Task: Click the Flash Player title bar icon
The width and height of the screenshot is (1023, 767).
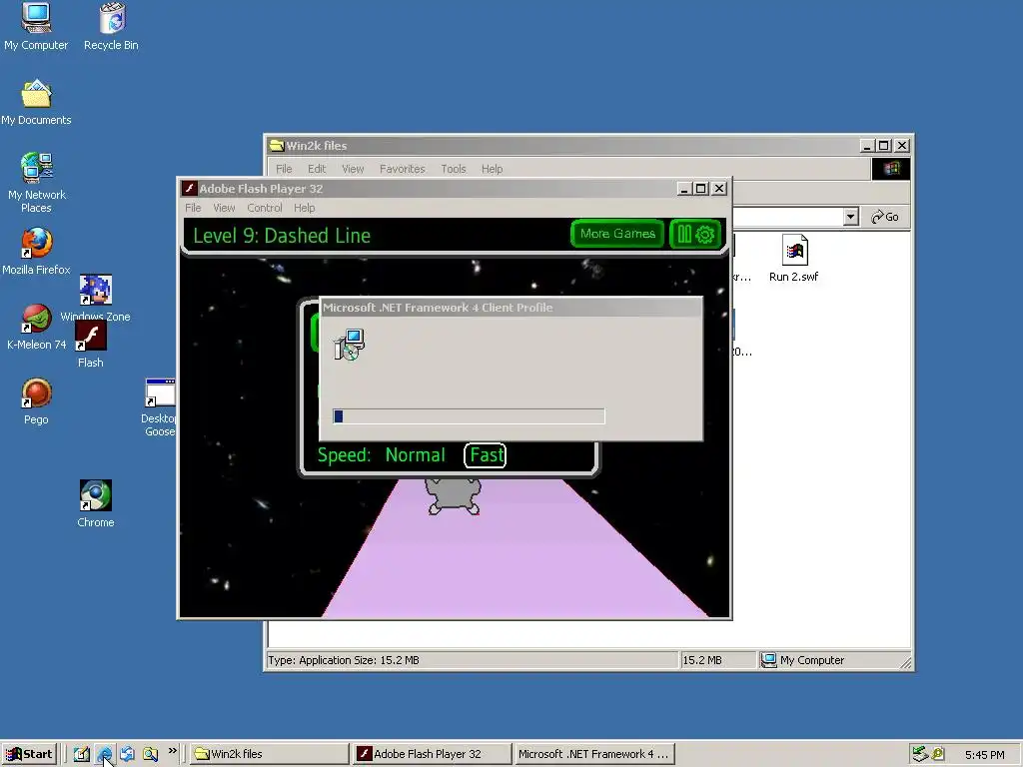Action: pos(189,189)
